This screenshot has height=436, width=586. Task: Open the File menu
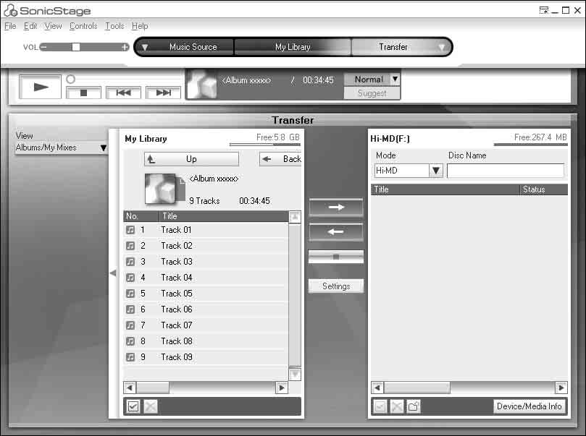pos(10,26)
